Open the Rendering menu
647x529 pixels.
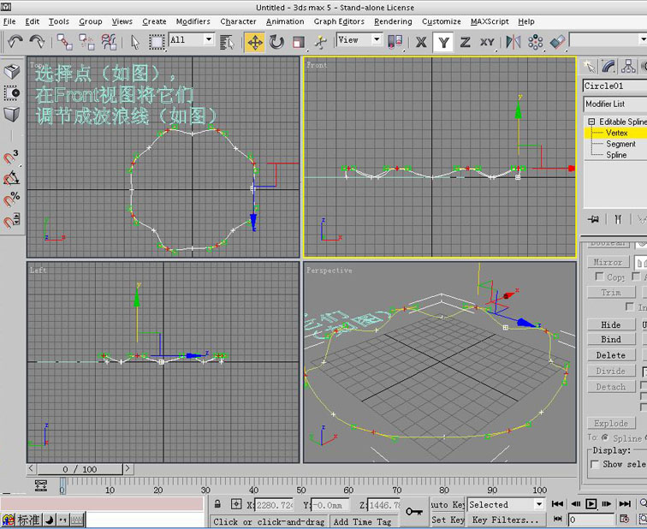[x=393, y=21]
